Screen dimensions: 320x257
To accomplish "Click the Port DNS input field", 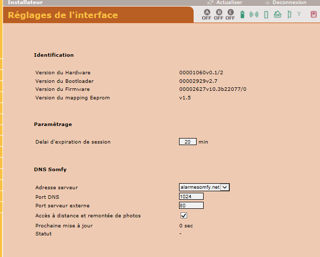I will (x=191, y=197).
